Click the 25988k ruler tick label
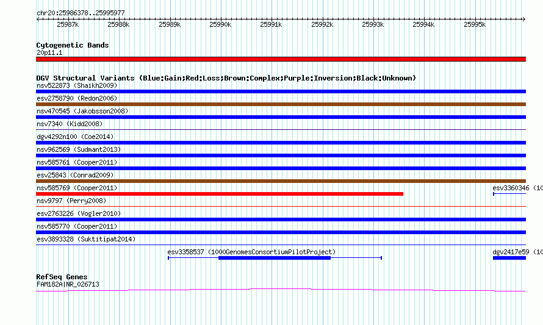This screenshot has height=325, width=543. pyautogui.click(x=118, y=24)
